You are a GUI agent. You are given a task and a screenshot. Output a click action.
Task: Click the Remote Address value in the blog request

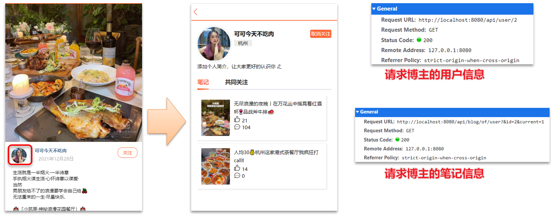424,149
